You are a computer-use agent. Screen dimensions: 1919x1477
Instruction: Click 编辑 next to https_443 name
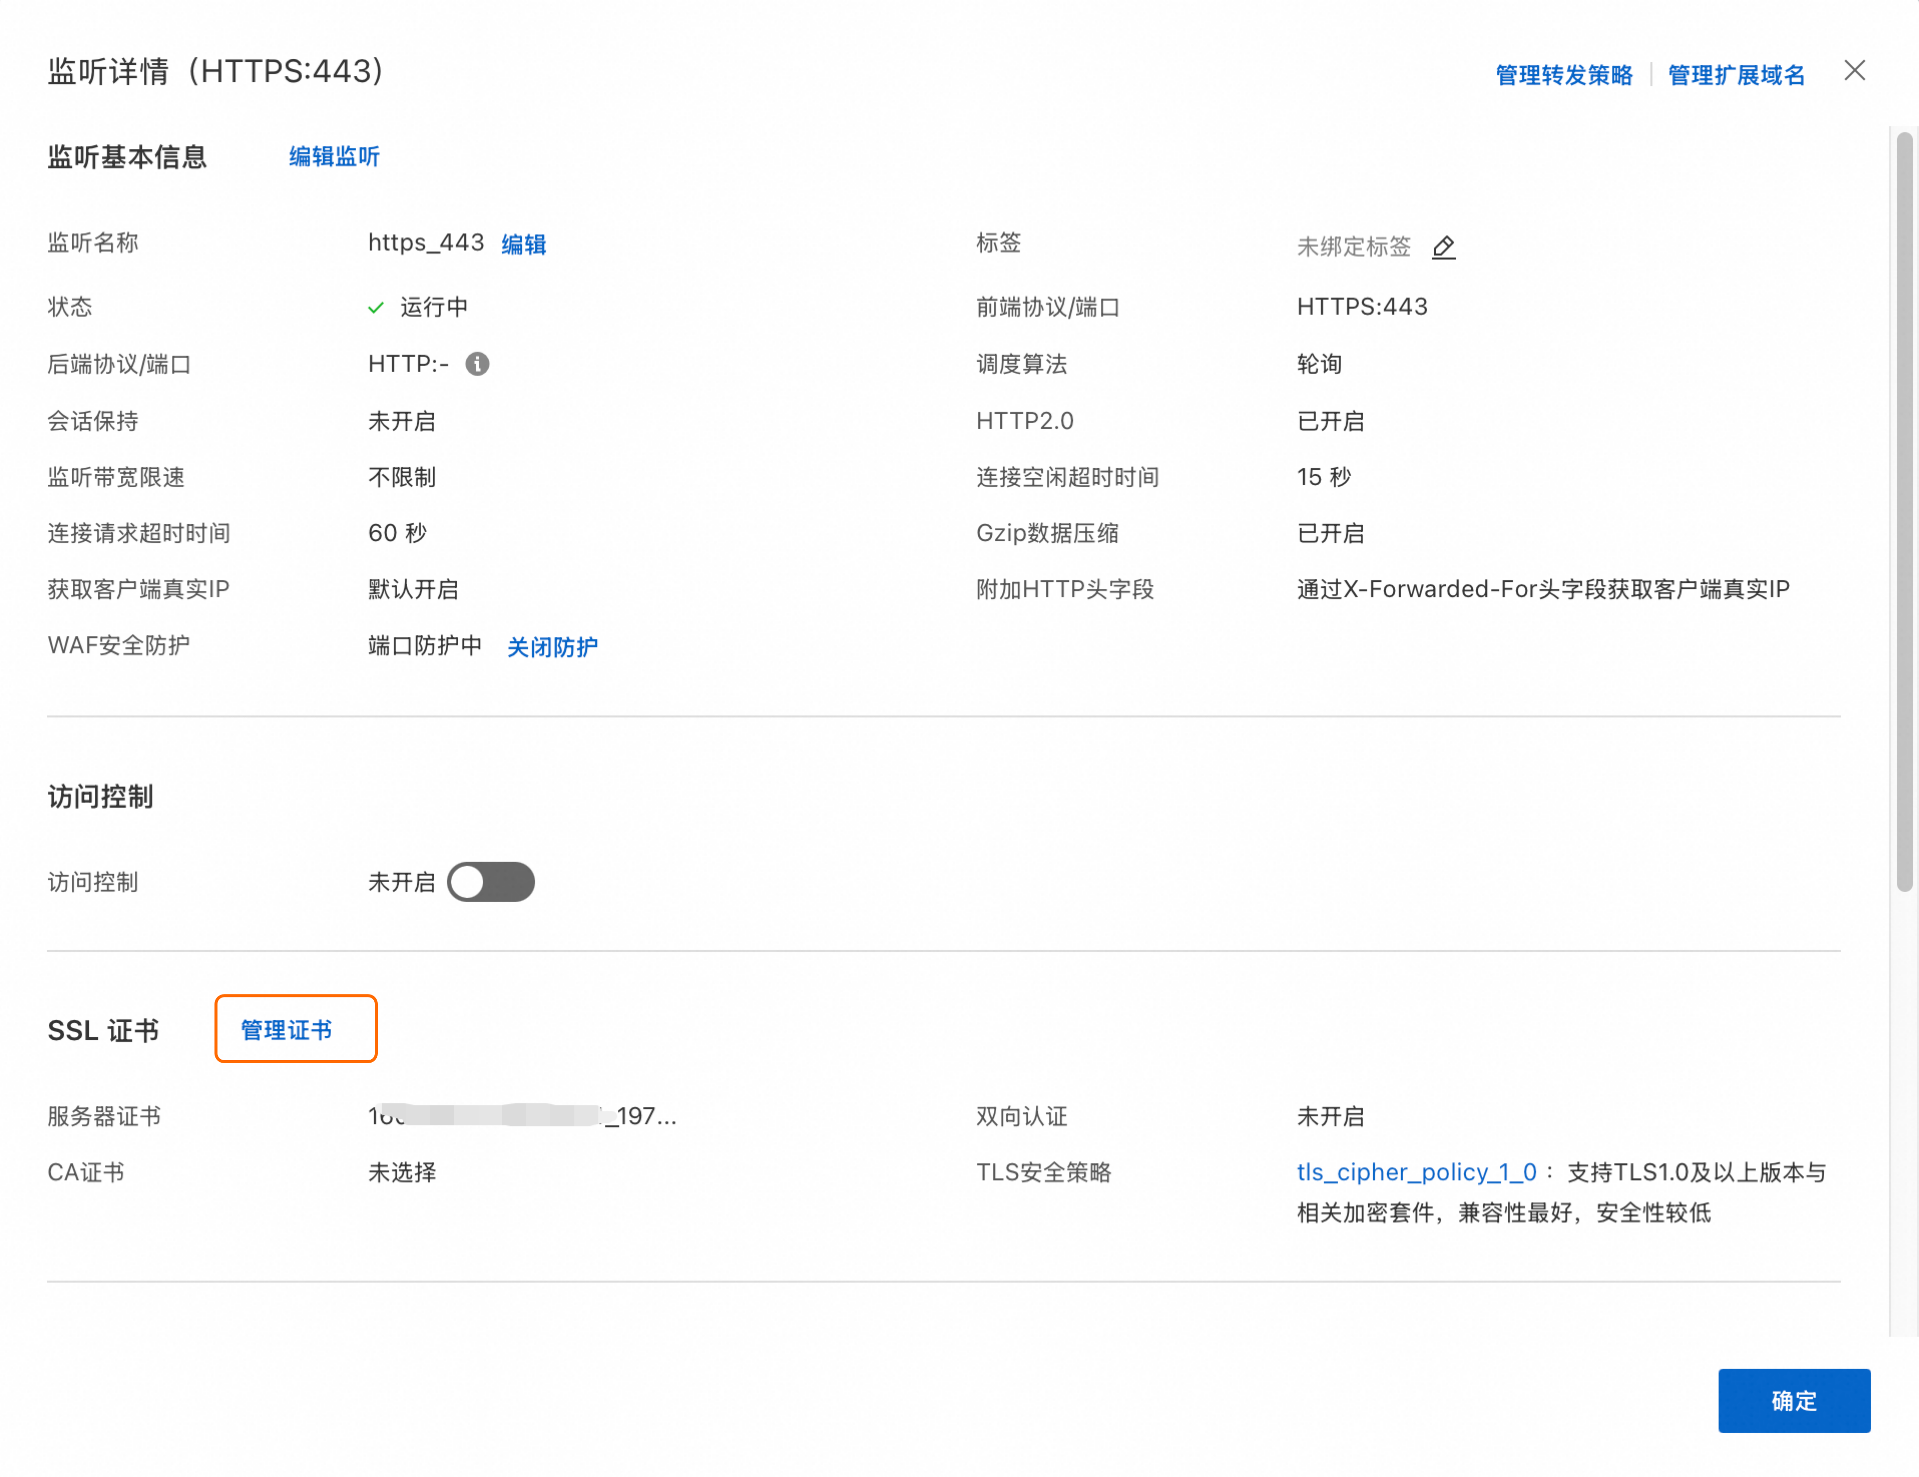[524, 244]
